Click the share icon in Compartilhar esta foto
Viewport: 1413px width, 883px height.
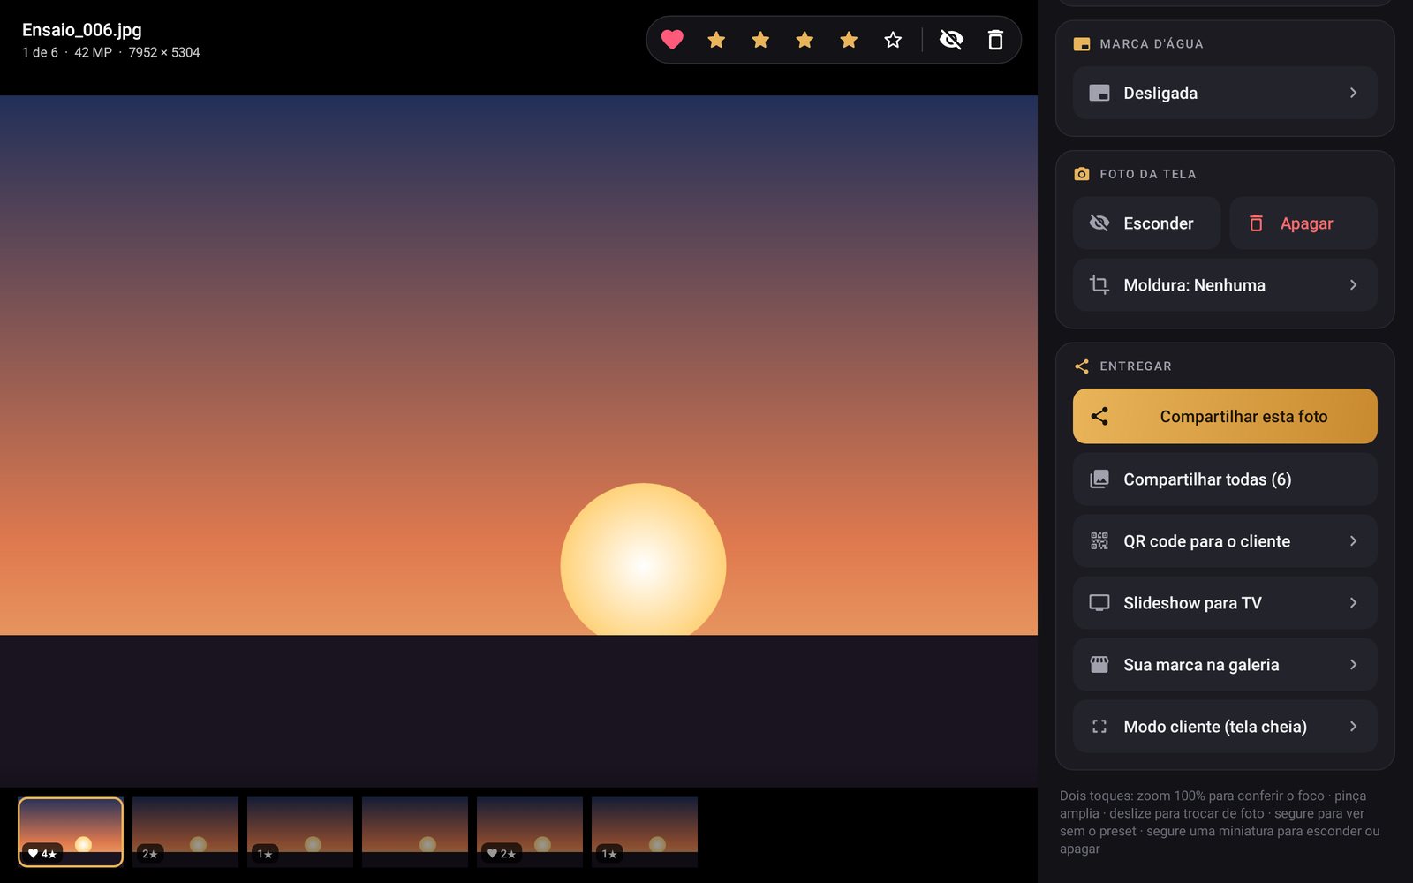pyautogui.click(x=1099, y=416)
